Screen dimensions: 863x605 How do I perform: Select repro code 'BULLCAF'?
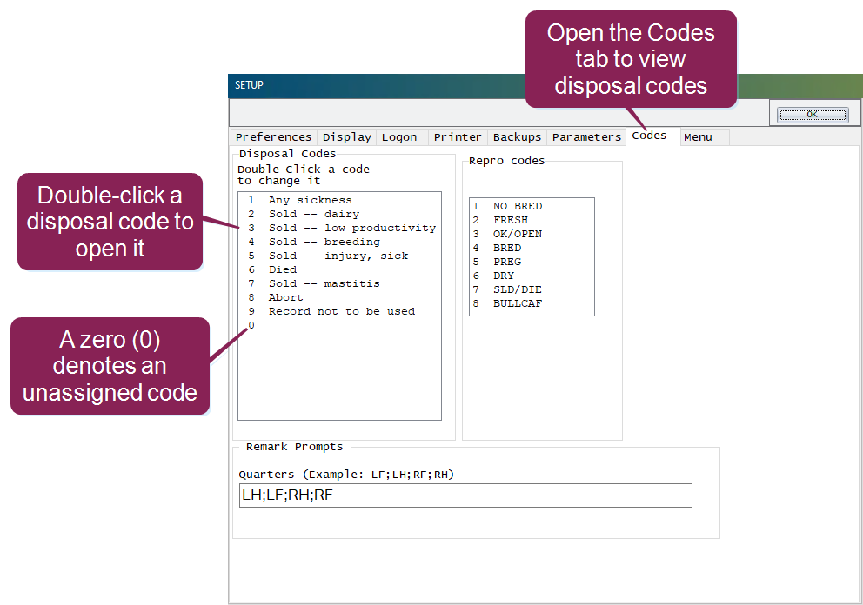coord(532,303)
